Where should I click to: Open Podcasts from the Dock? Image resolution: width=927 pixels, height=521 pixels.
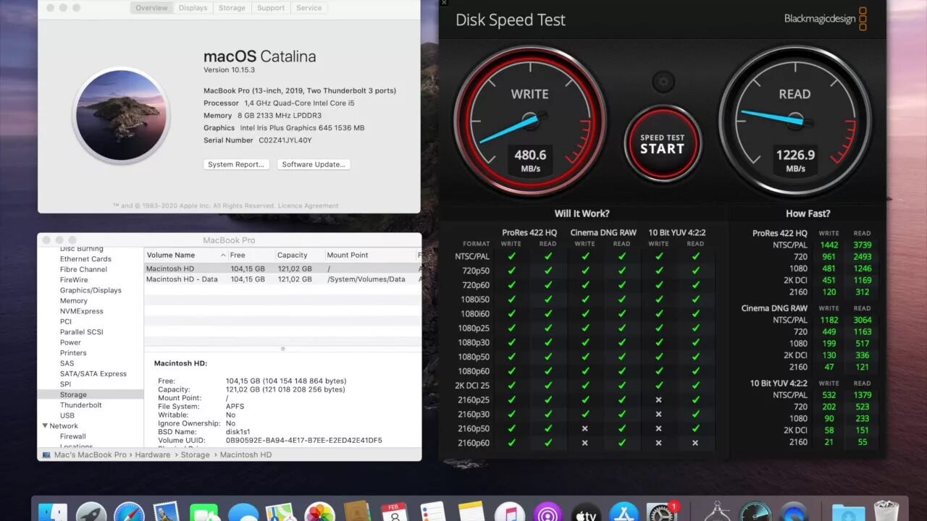(x=548, y=512)
